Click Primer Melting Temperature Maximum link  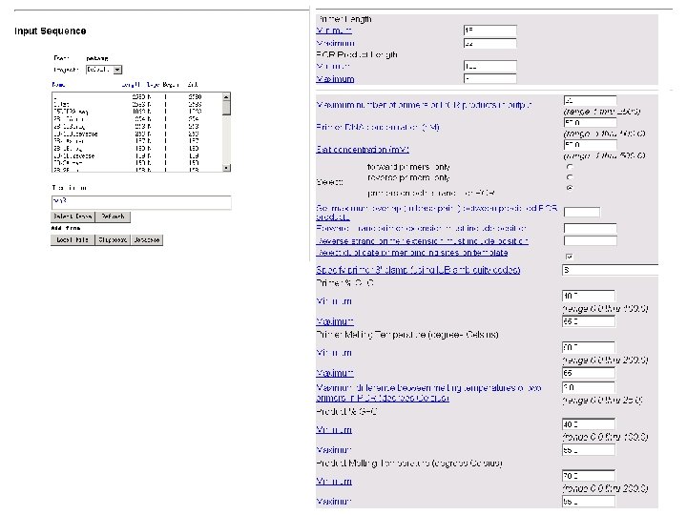coord(335,373)
